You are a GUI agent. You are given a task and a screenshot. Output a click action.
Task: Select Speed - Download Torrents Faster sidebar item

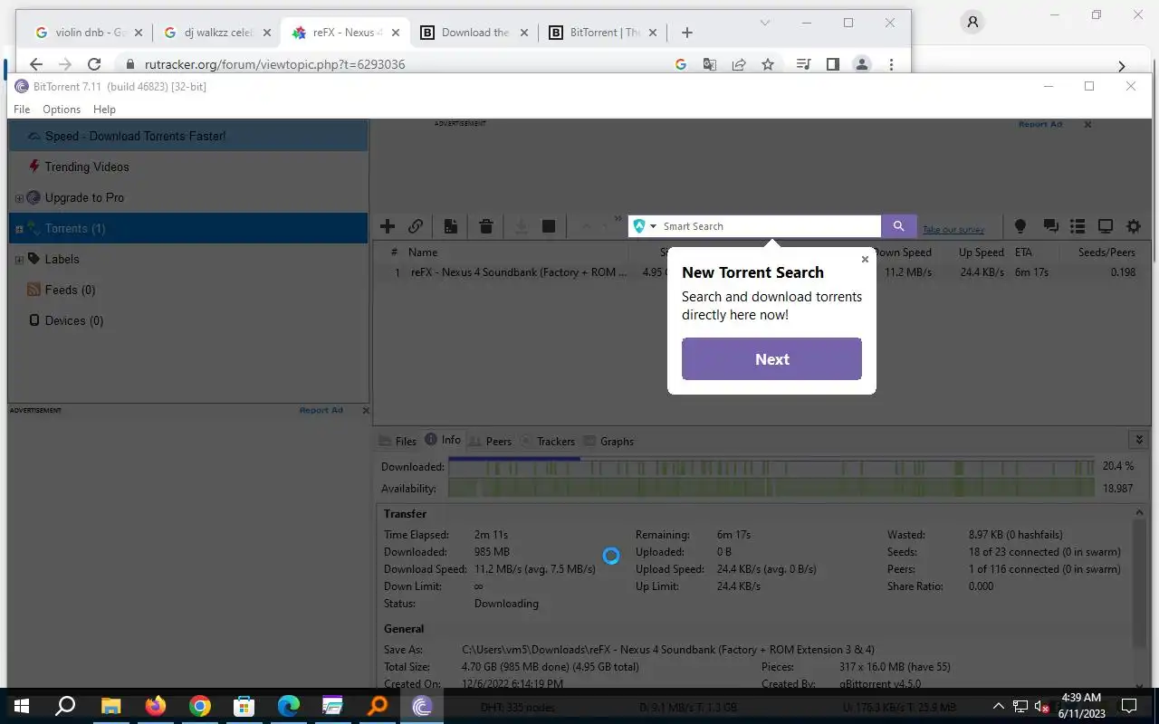(188, 136)
